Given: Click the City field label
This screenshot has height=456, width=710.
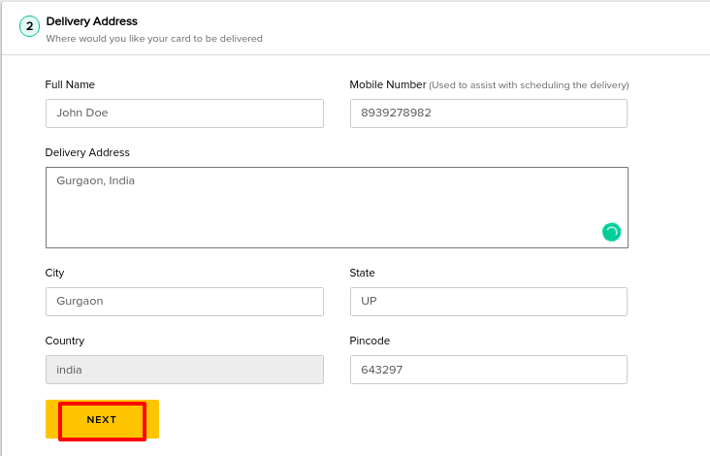Looking at the screenshot, I should click(54, 273).
